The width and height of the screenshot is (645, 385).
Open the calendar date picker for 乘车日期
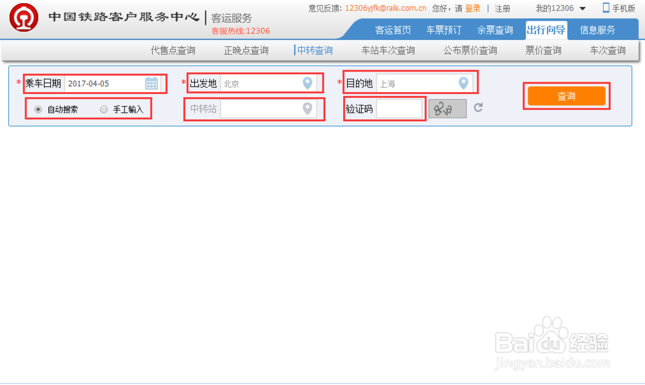point(151,83)
